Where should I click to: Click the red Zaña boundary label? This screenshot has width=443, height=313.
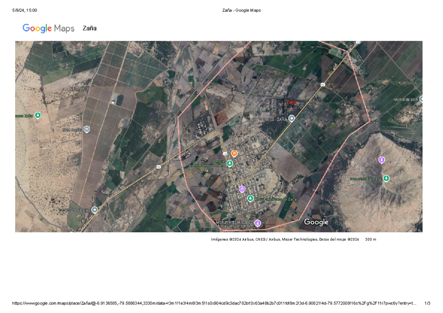[x=291, y=102]
